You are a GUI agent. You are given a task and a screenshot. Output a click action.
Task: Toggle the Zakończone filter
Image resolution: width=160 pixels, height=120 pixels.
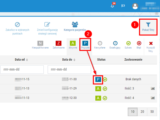pyautogui.click(x=58, y=45)
